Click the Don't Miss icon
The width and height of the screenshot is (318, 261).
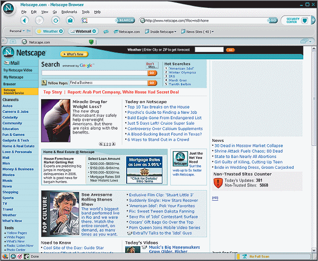tap(152, 65)
